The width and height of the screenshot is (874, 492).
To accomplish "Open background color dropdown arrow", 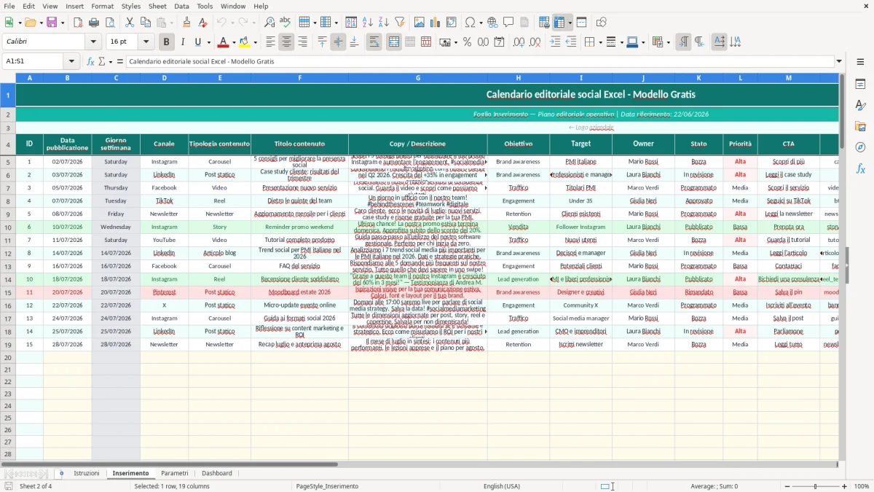I will tap(254, 42).
